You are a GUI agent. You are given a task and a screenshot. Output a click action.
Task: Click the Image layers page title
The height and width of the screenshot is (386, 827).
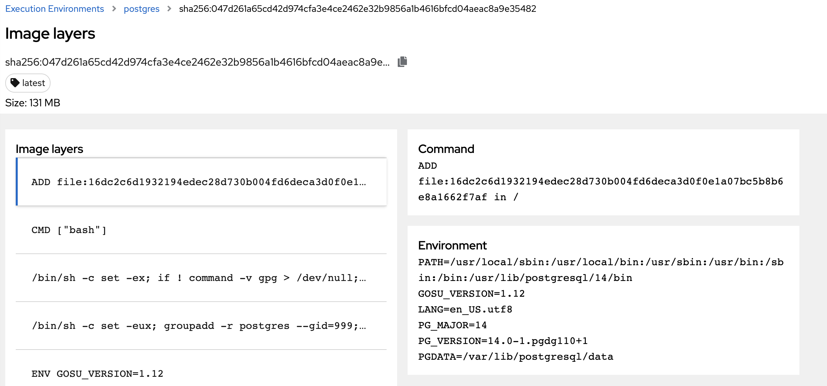tap(50, 33)
